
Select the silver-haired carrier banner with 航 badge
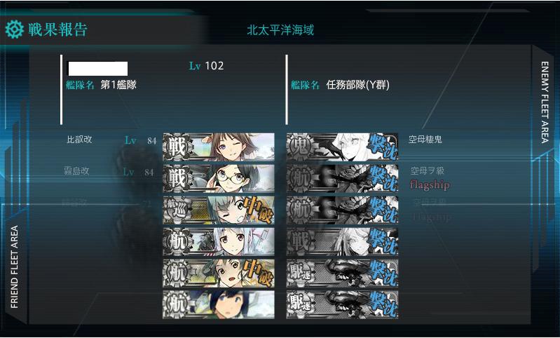click(x=219, y=241)
